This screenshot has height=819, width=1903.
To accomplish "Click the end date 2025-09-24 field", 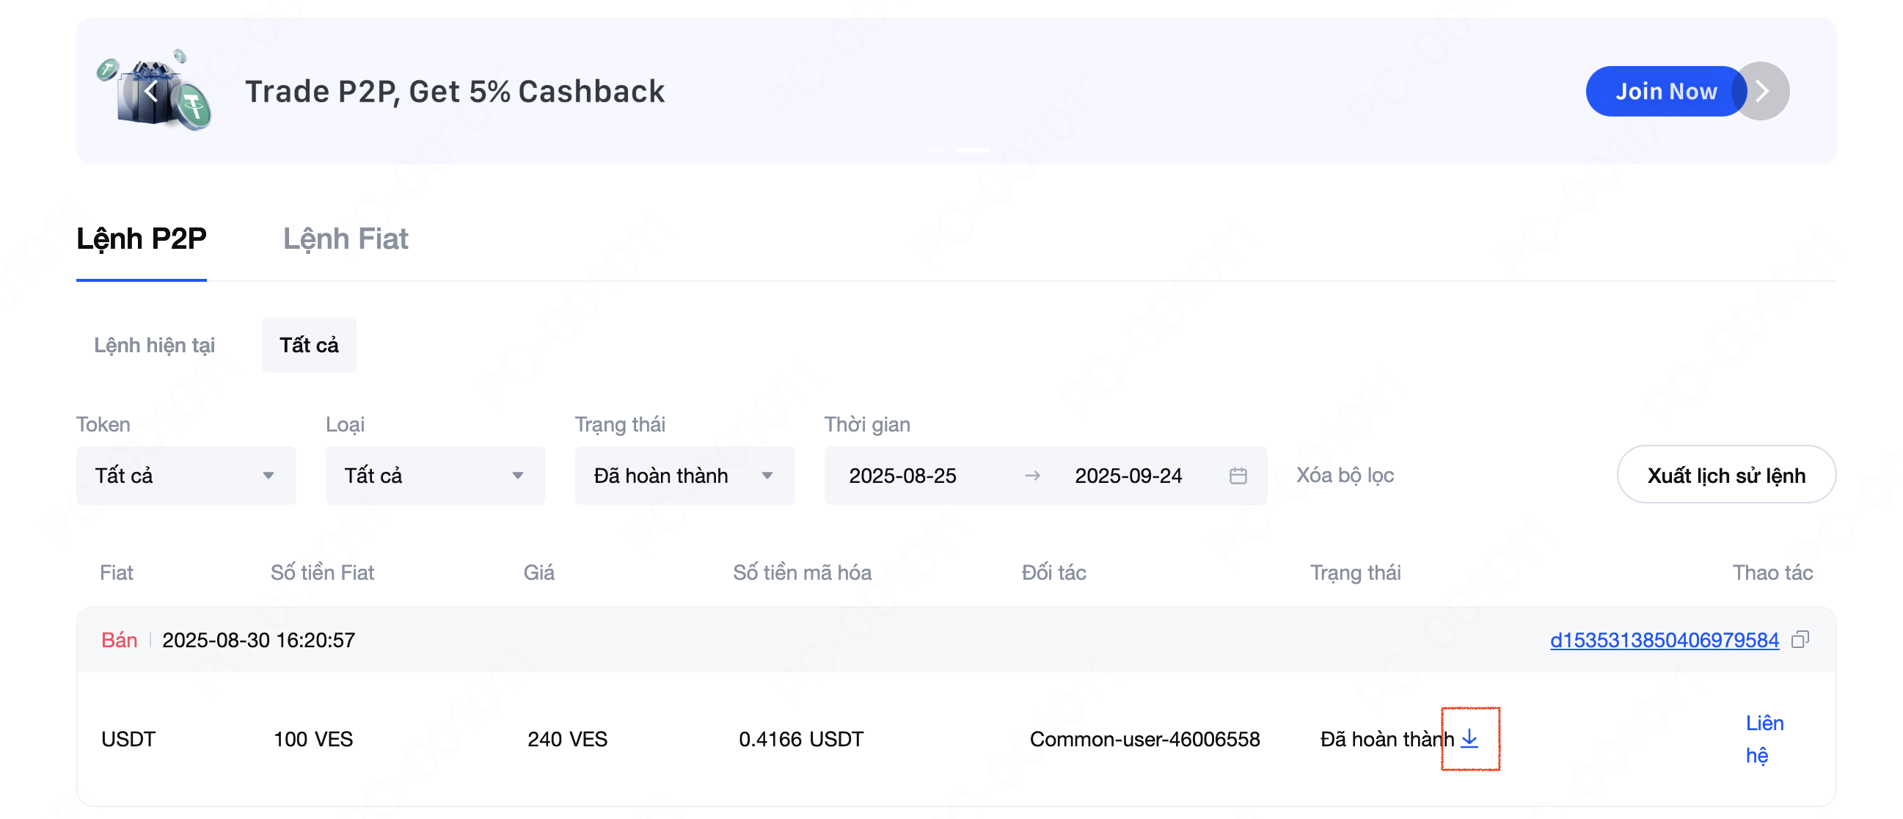I will coord(1128,476).
